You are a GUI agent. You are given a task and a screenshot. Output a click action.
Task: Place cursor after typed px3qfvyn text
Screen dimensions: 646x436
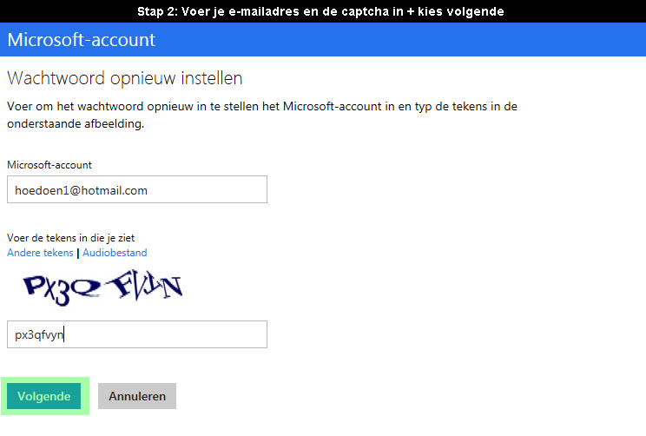[64, 334]
